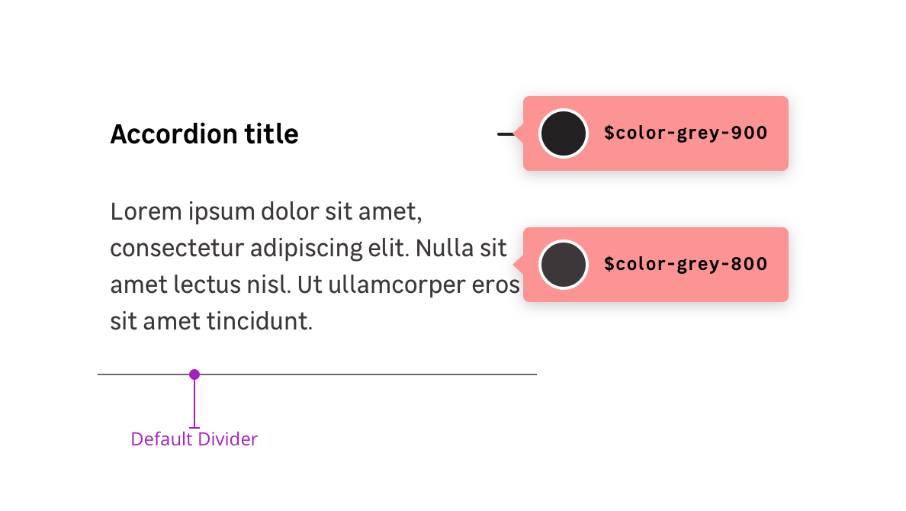Click the 'Lorem ipsum dolor sit amet' line

pos(266,211)
